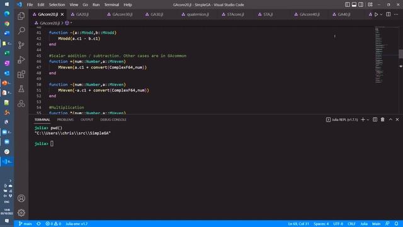Open errors and warnings count
The width and height of the screenshot is (403, 227).
(x=53, y=224)
